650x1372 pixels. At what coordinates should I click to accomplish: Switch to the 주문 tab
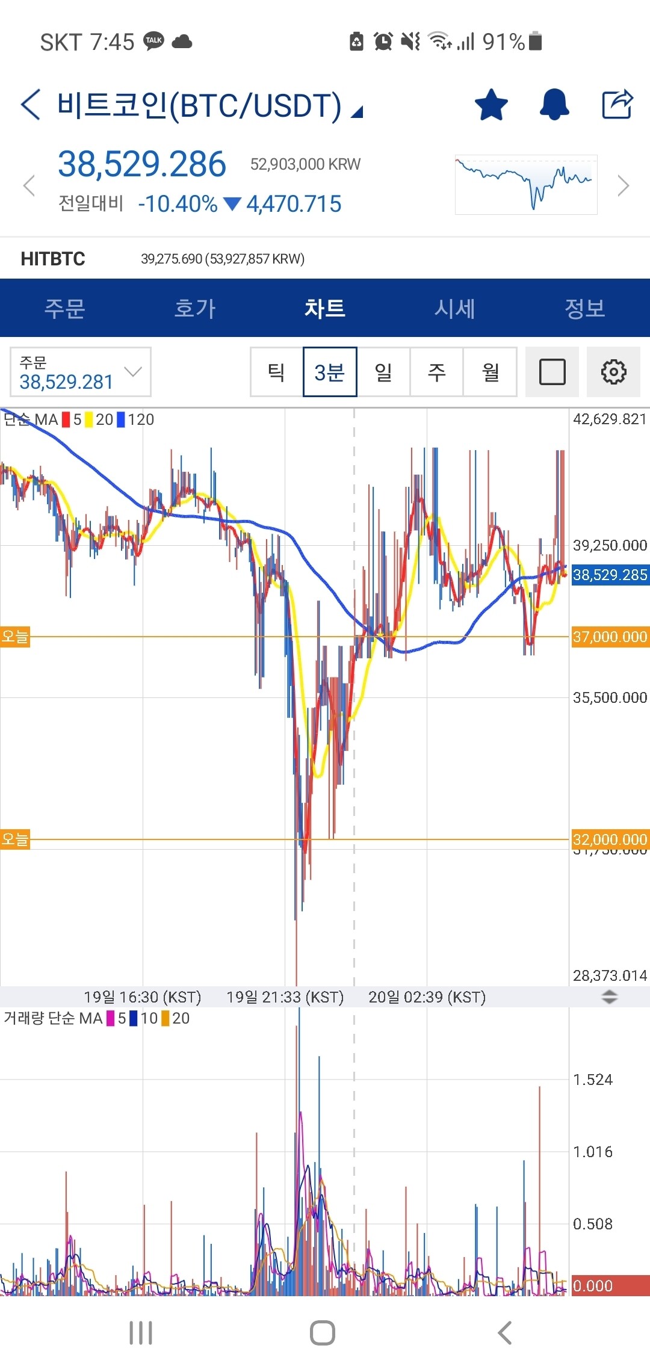(x=65, y=308)
